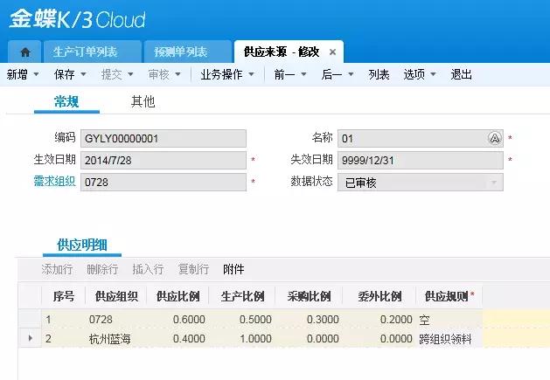Open the 常规 tab

click(66, 102)
